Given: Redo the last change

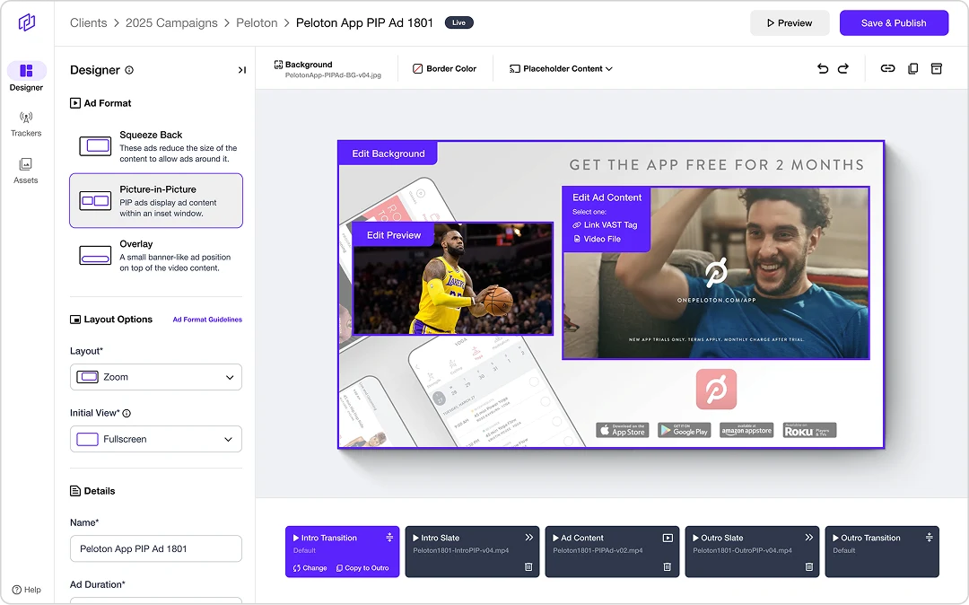Looking at the screenshot, I should (x=842, y=68).
